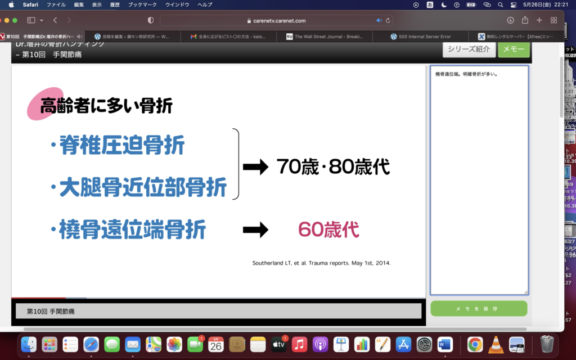Mute the tab audio speaker icon

(379, 20)
